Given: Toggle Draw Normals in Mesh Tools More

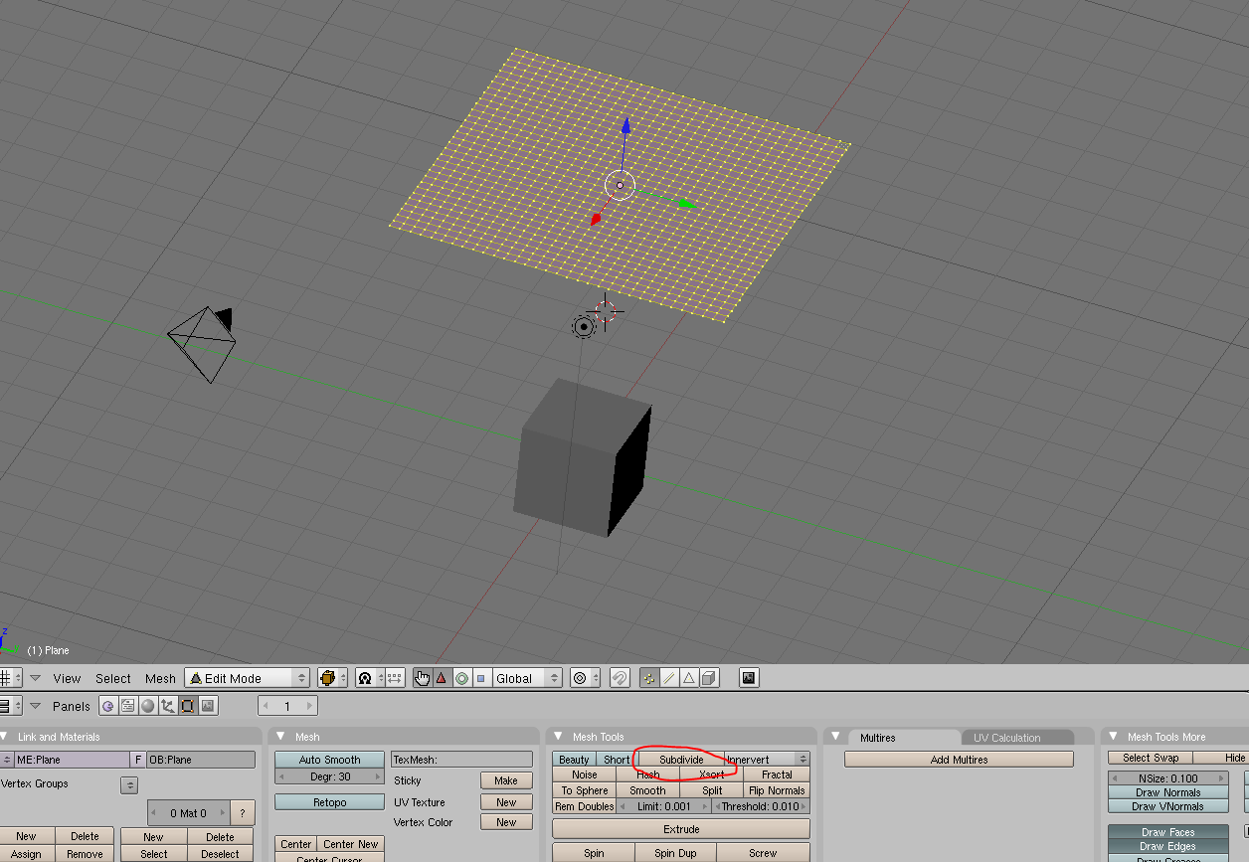Looking at the screenshot, I should click(x=1167, y=792).
